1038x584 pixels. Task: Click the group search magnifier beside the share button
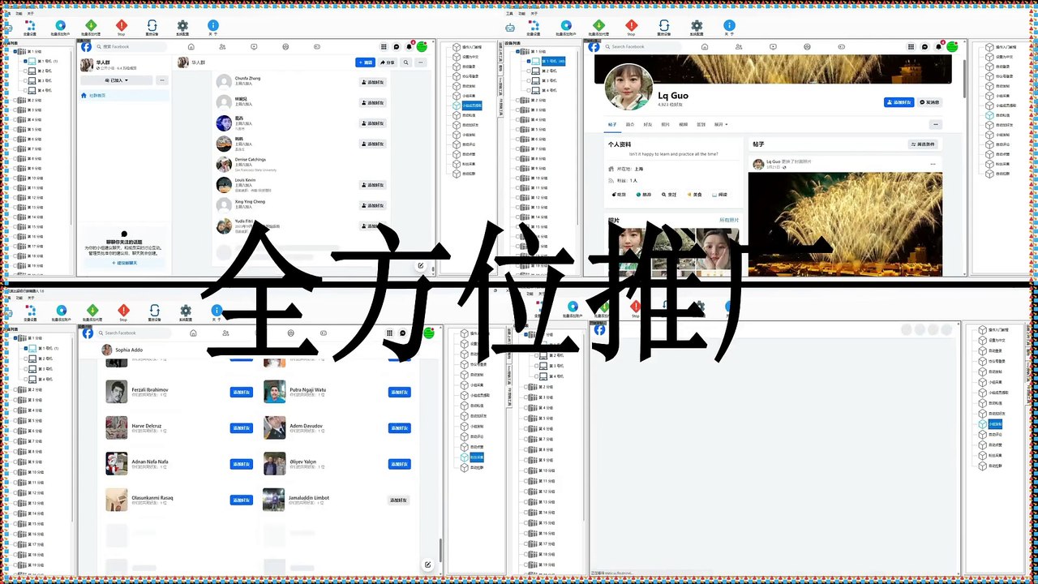tap(406, 62)
